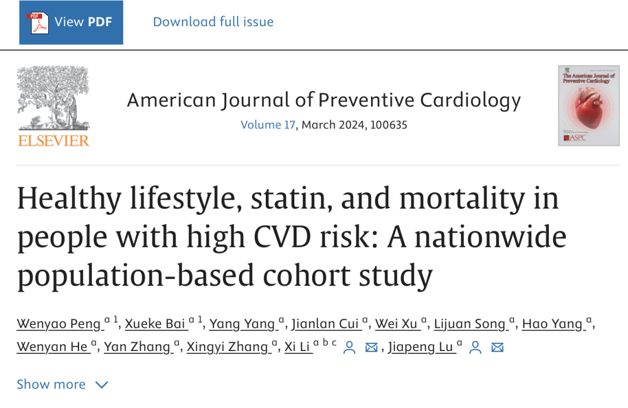This screenshot has width=628, height=408.
Task: Click Xi Li's email envelope icon
Action: click(x=372, y=348)
